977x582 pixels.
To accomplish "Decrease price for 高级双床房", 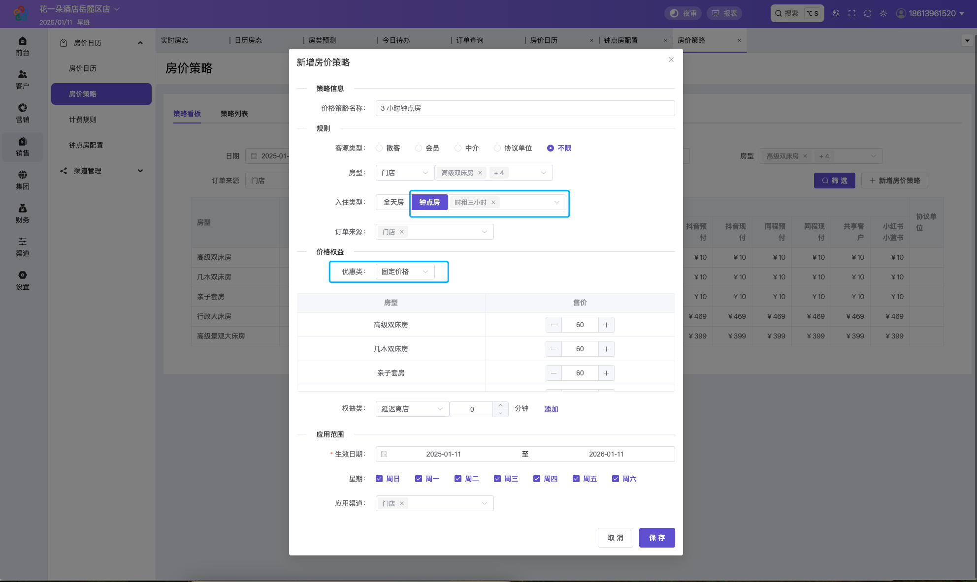I will click(x=554, y=325).
